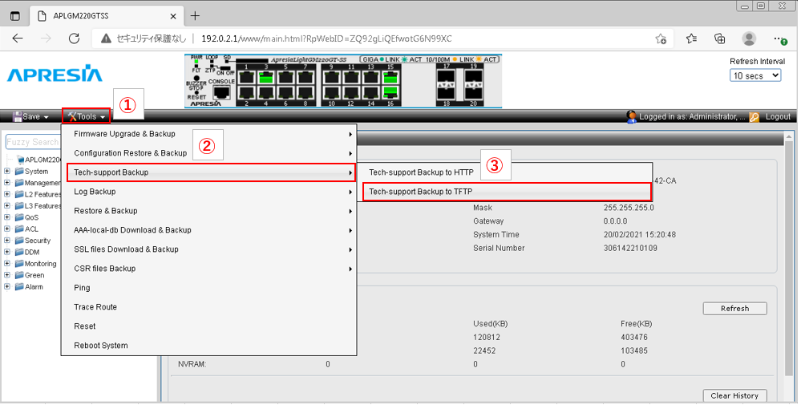805x409 pixels.
Task: Open the tab actions menu icon
Action: (15, 16)
